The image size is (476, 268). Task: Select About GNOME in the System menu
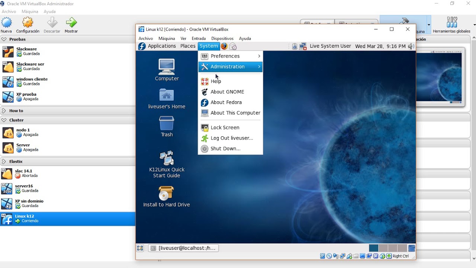pos(230,92)
